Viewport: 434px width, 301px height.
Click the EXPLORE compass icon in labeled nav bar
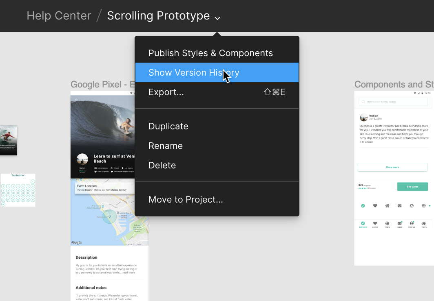click(363, 224)
